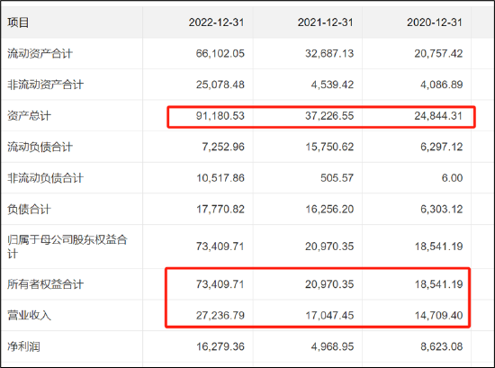Screen dimensions: 495x368
Task: Select the 2021-12-31 column header
Action: tap(325, 22)
